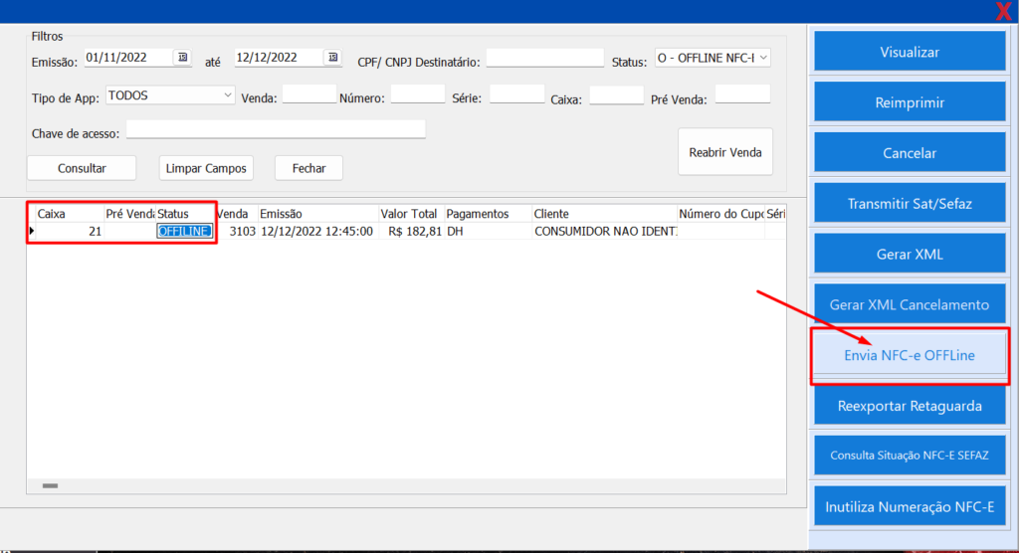The height and width of the screenshot is (553, 1019).
Task: Send offline invoice via Envia NFC-e OFFLine
Action: click(910, 355)
